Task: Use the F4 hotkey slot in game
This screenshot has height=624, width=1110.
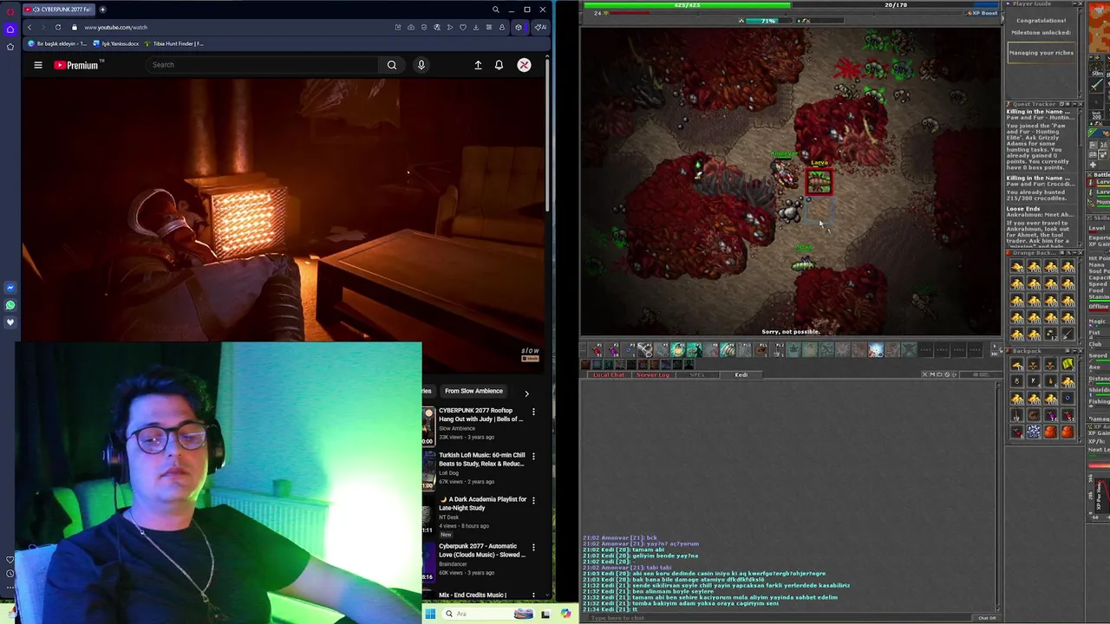Action: pyautogui.click(x=645, y=349)
